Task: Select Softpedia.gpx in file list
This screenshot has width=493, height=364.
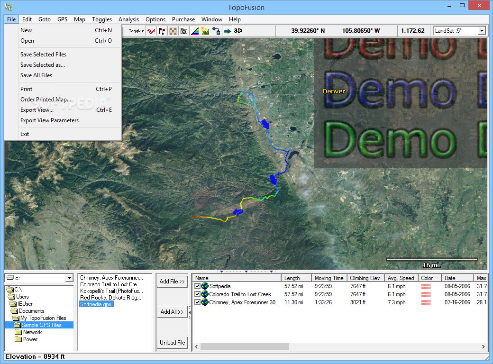Action: pyautogui.click(x=96, y=304)
